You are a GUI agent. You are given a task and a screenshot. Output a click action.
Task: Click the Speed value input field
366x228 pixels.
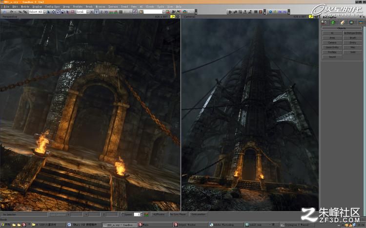pos(137,214)
